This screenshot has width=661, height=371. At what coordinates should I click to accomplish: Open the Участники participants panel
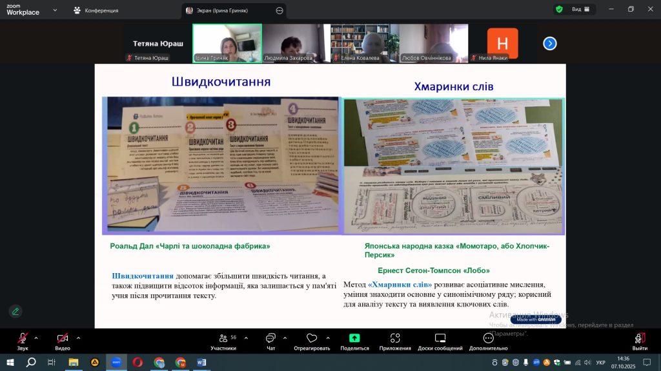223,341
